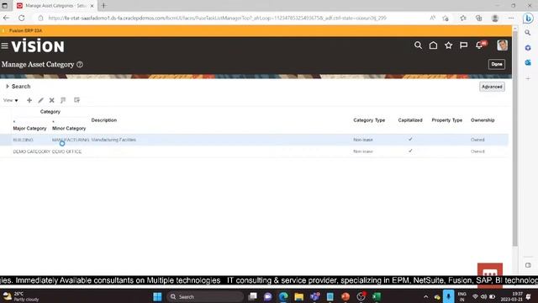Open a new browser tab

pos(103,6)
